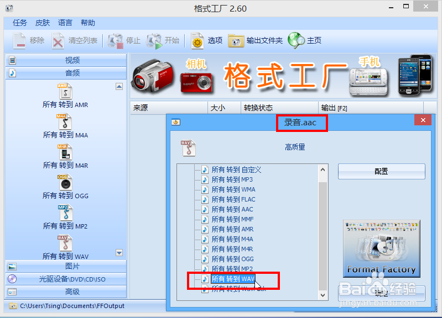Open the 皮肤 skin menu
The image size is (442, 318).
(x=43, y=23)
